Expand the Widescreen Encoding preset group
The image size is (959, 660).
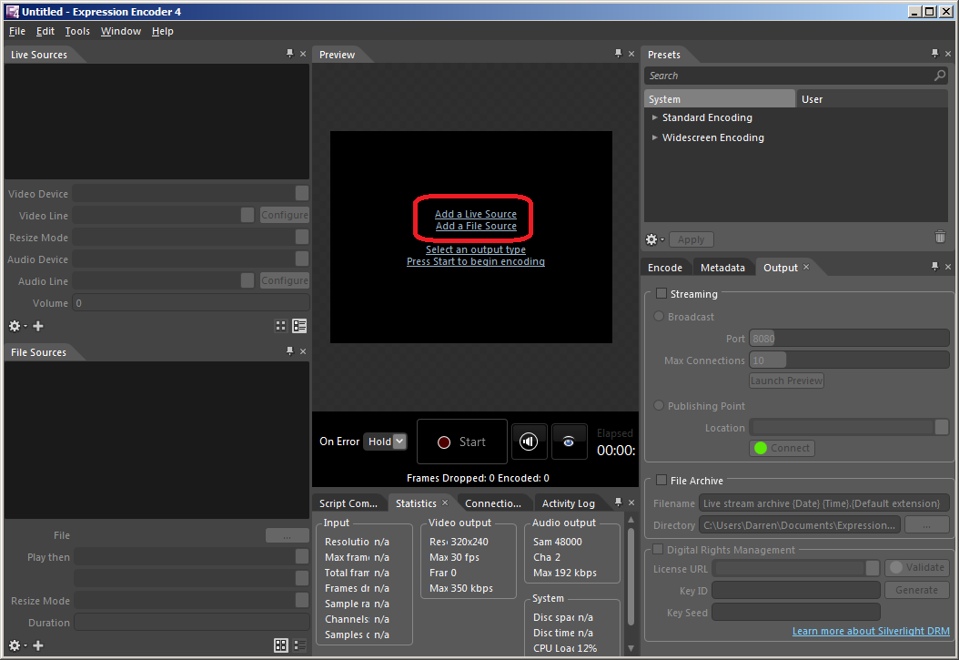point(655,137)
